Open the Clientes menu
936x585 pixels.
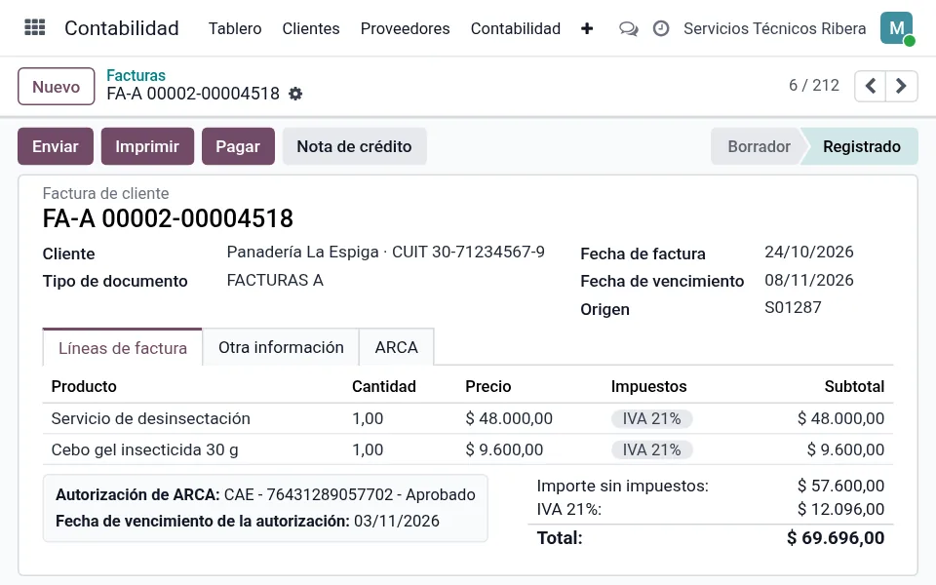311,28
